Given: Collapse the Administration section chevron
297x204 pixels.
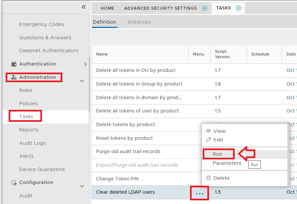Looking at the screenshot, I should (x=82, y=81).
